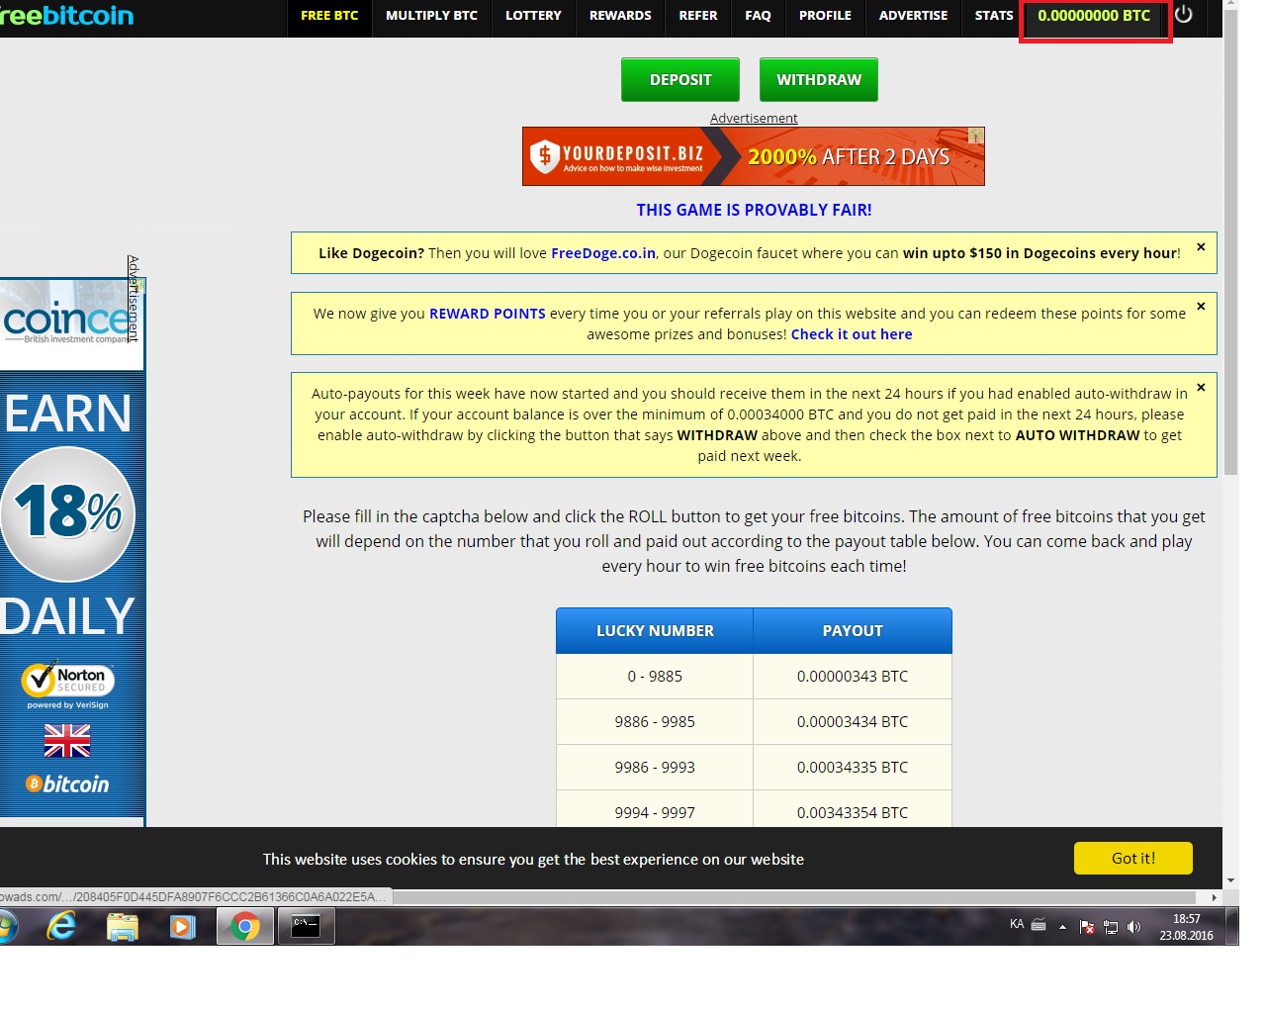This screenshot has width=1266, height=1013.
Task: Click the on-screen keyboard tray icon
Action: [x=1039, y=925]
